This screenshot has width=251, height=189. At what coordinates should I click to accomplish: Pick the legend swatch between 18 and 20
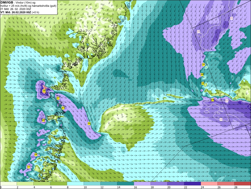tap(159, 183)
